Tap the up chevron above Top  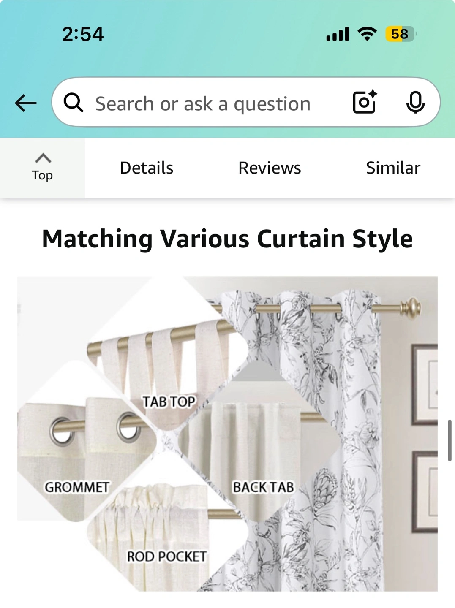point(43,158)
